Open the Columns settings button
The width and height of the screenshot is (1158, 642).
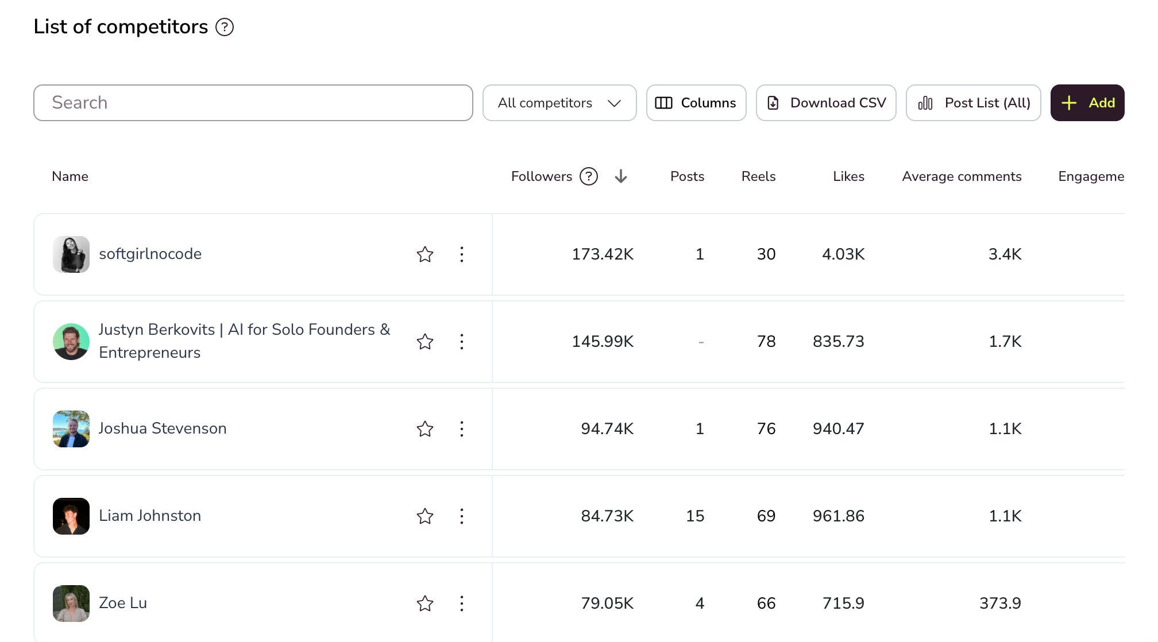696,103
